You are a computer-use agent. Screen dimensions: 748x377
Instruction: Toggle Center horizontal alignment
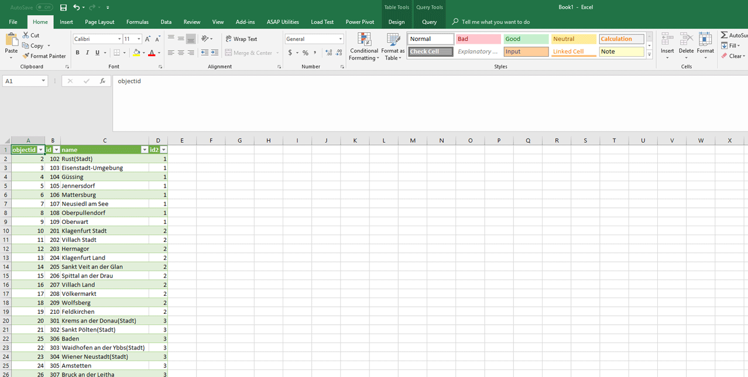181,53
